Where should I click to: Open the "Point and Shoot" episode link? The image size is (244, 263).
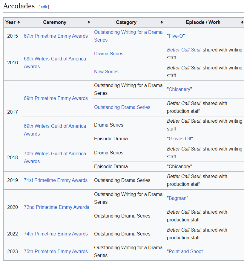tap(186, 252)
